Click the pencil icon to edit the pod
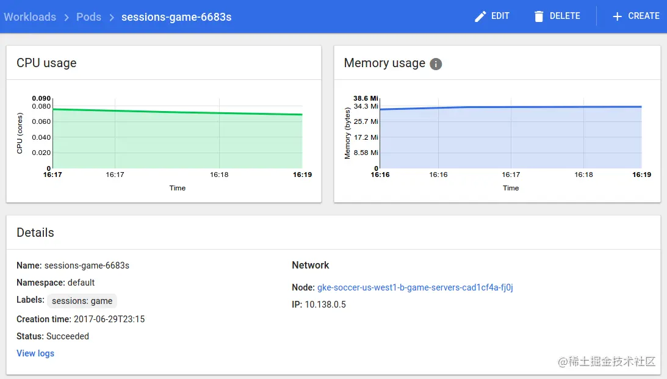This screenshot has width=667, height=379. (480, 16)
